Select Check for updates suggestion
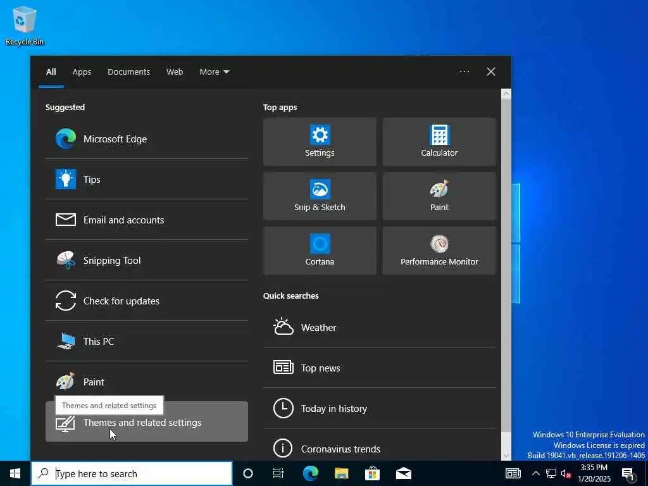The image size is (648, 486). click(147, 301)
